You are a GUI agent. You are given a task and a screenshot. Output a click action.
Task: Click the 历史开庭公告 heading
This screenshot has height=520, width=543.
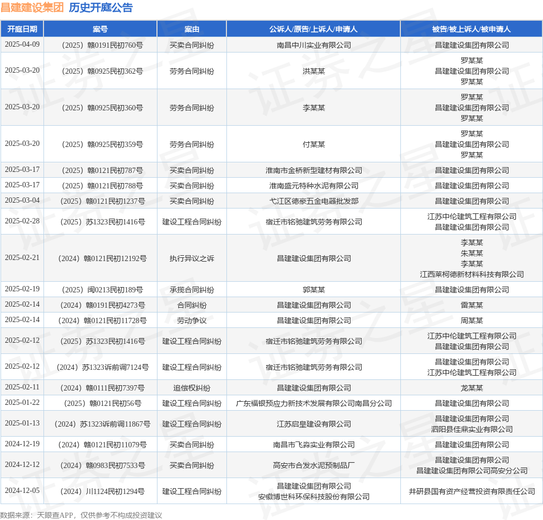point(101,7)
